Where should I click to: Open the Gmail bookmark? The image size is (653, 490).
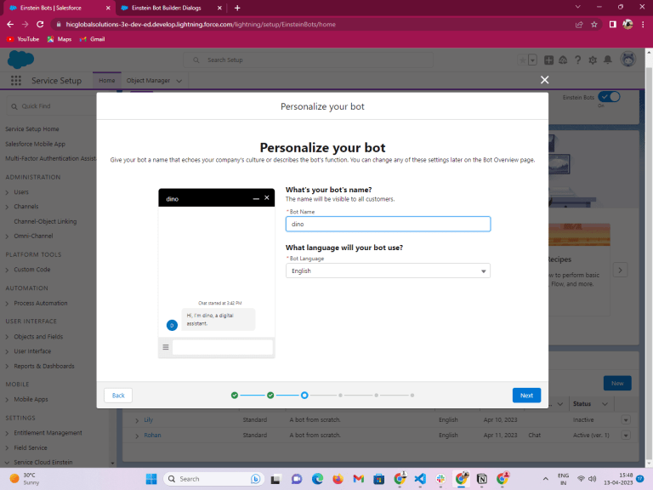pos(92,39)
